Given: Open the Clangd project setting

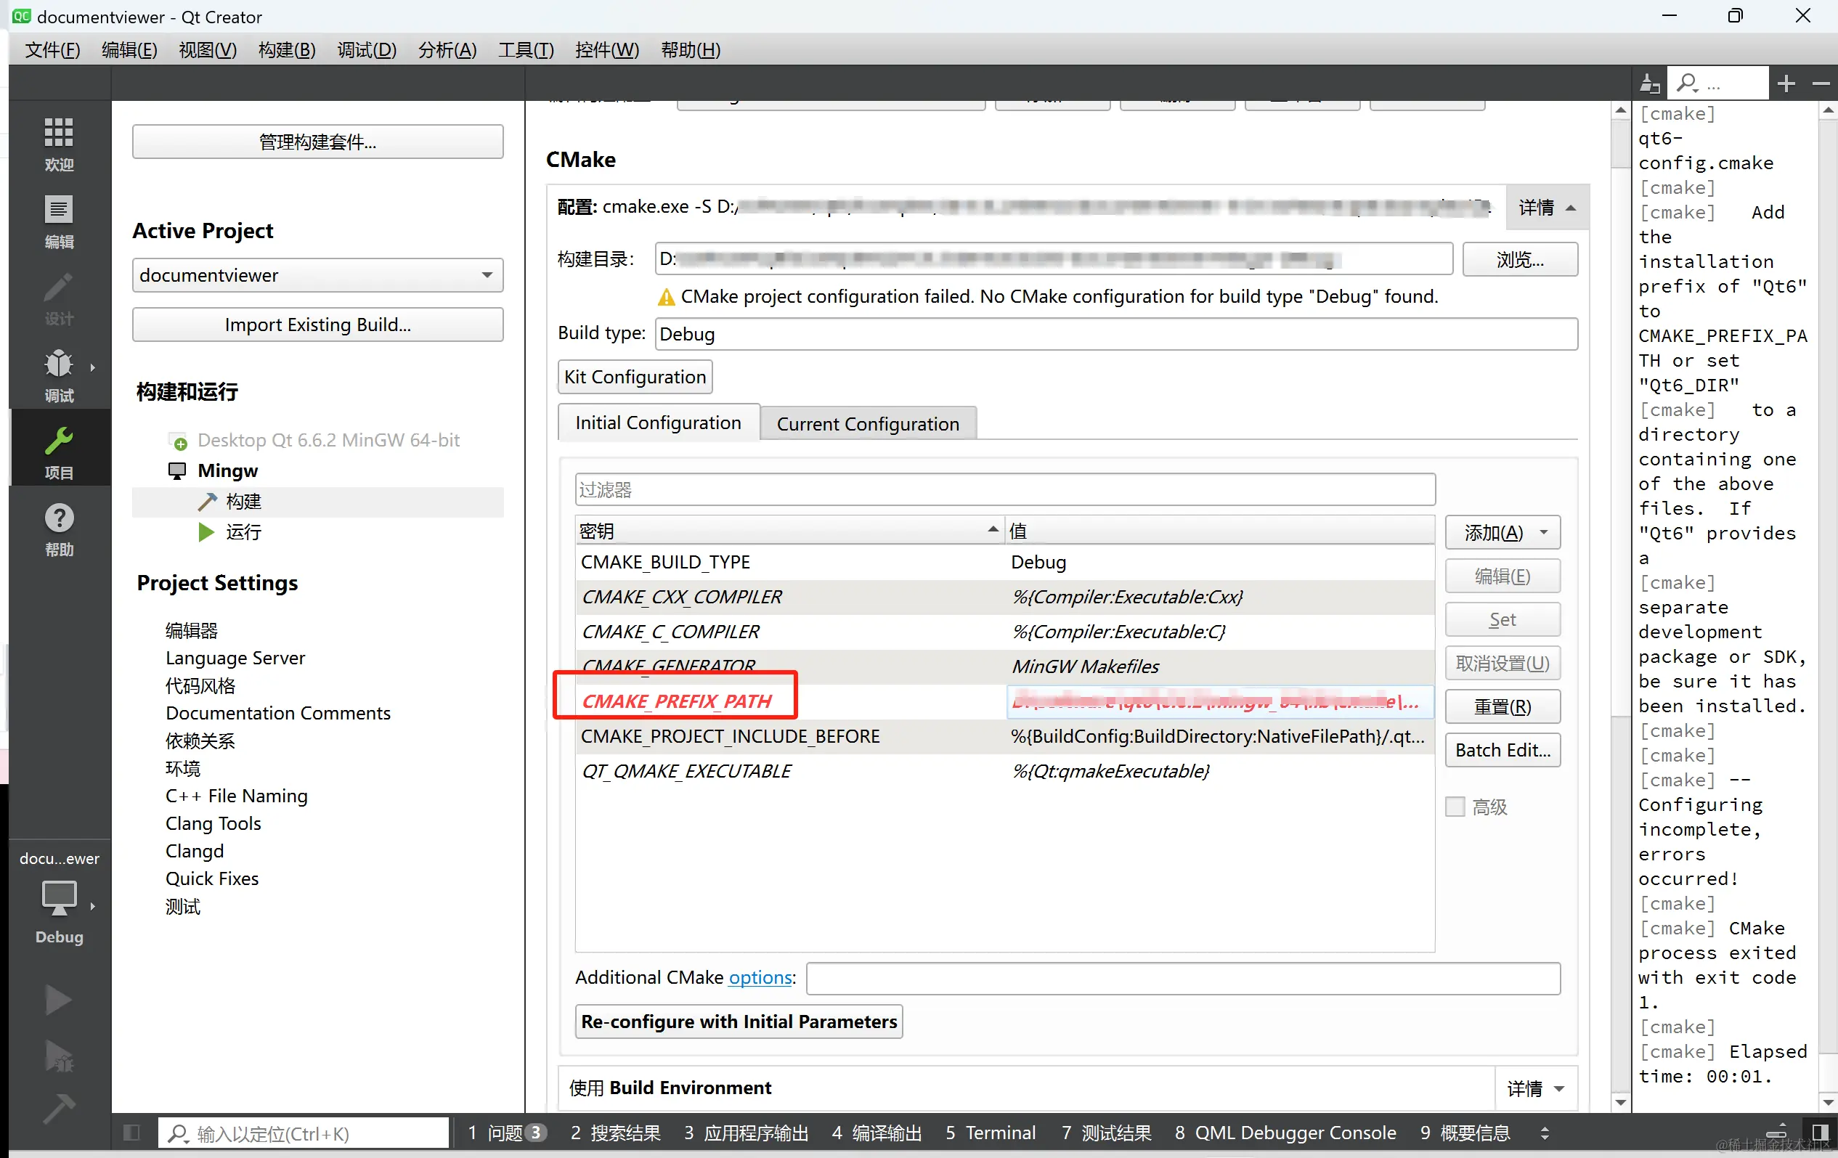Looking at the screenshot, I should pos(195,851).
